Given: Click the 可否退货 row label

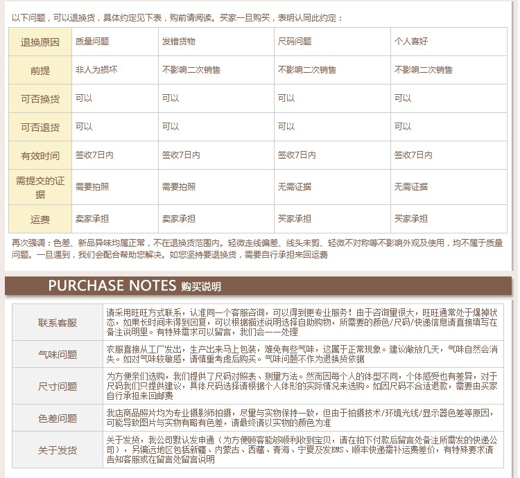Looking at the screenshot, I should pyautogui.click(x=40, y=127).
